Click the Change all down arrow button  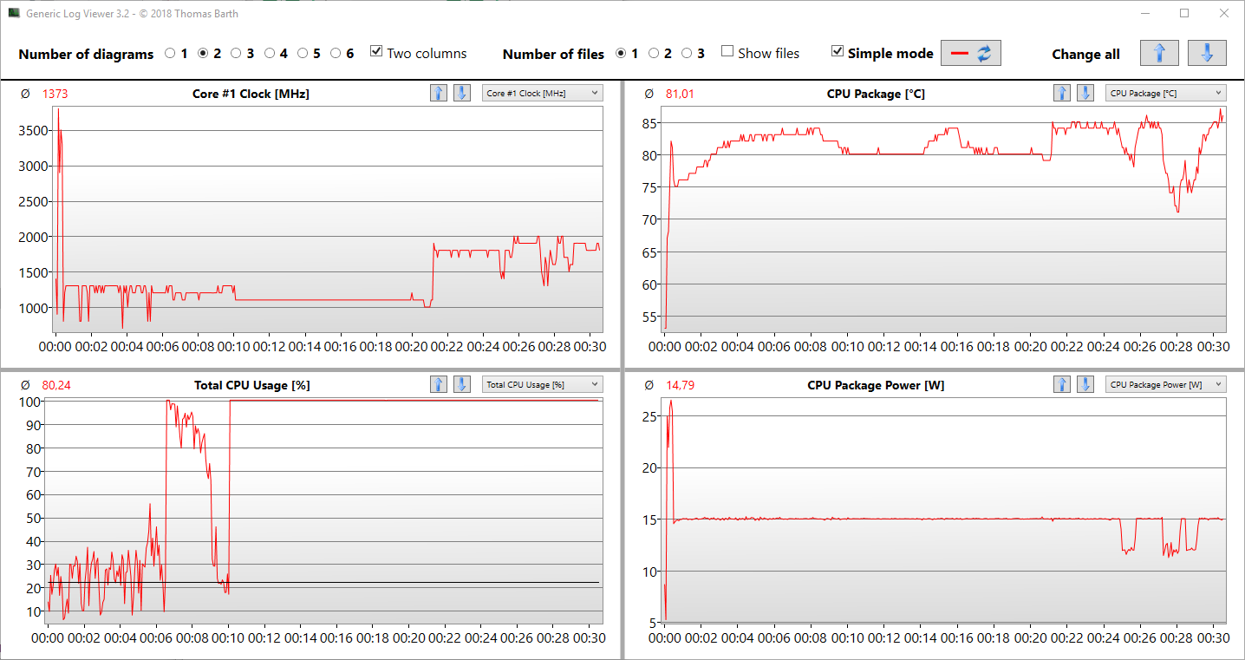tap(1207, 53)
